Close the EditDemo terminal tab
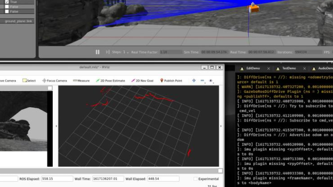This screenshot has height=187, width=333. click(268, 68)
